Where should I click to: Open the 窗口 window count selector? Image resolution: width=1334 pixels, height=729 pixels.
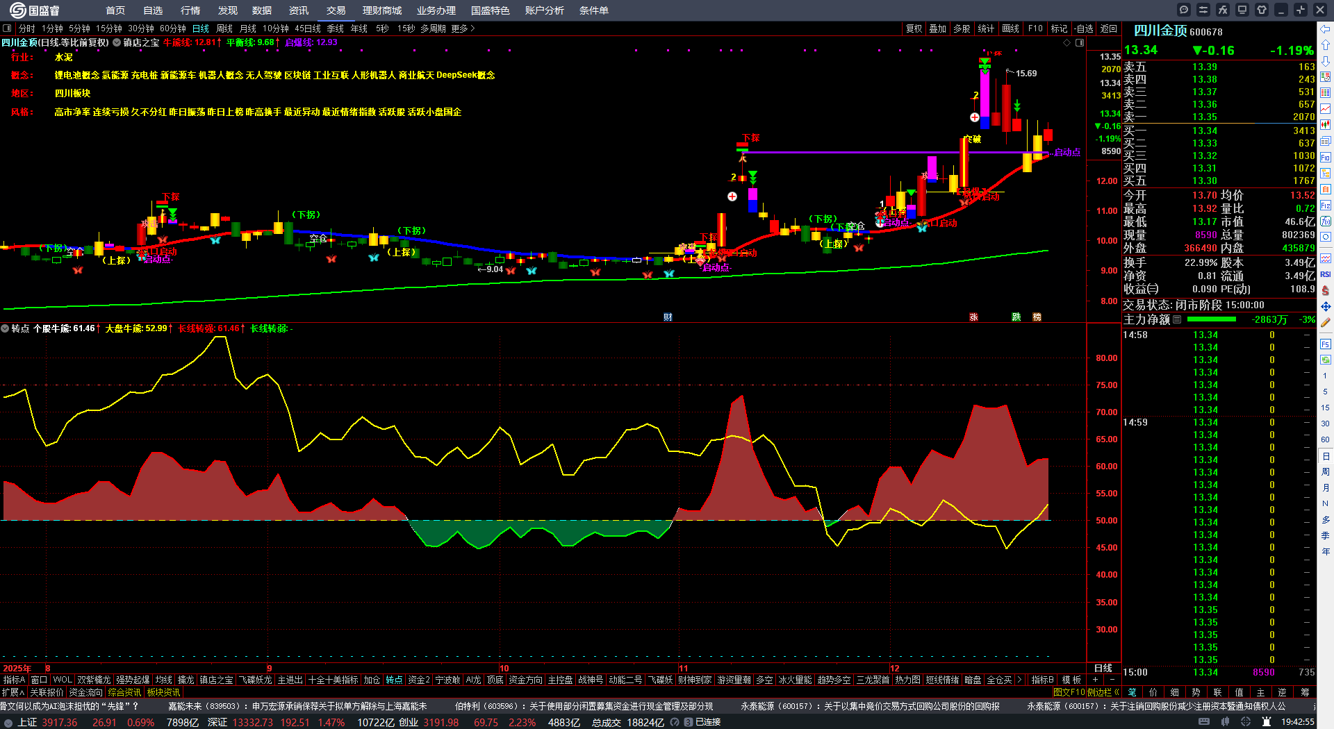click(39, 680)
